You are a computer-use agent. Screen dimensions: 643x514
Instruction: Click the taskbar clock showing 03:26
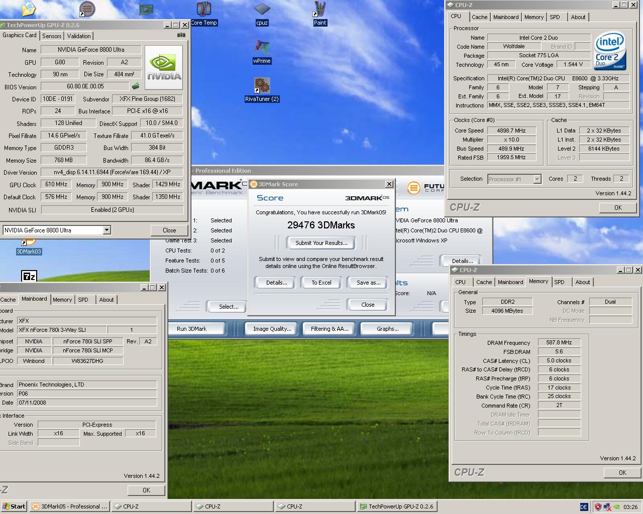pos(630,507)
